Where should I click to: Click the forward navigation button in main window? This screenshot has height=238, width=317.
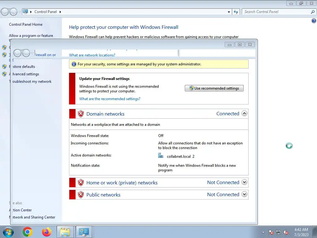tap(13, 12)
